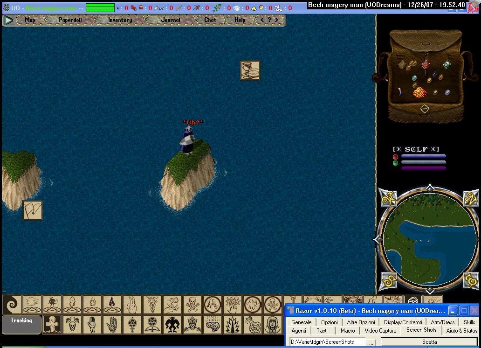Click the Scatta button in Razor

click(429, 342)
